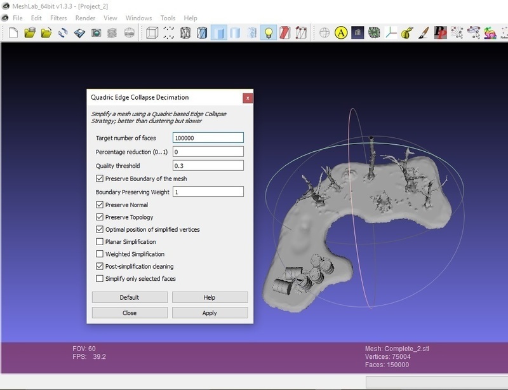Reload the mesh with the blue arrows icon
This screenshot has width=508, height=390.
pos(63,33)
